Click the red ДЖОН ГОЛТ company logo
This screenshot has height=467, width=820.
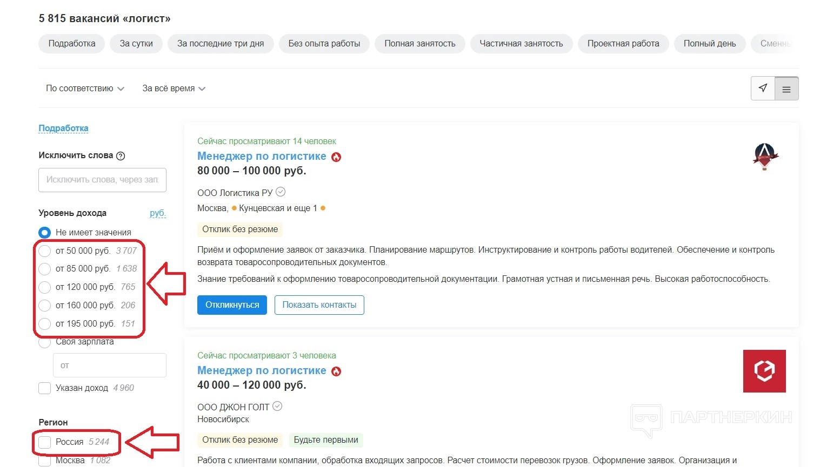click(x=764, y=371)
